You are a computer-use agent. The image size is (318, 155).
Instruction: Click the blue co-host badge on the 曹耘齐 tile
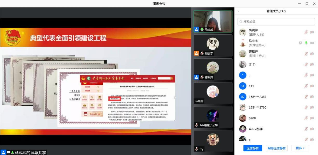click(197, 77)
